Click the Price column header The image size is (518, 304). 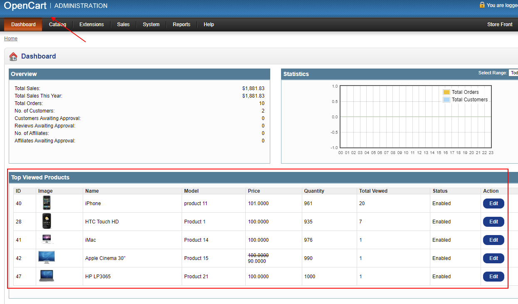254,191
